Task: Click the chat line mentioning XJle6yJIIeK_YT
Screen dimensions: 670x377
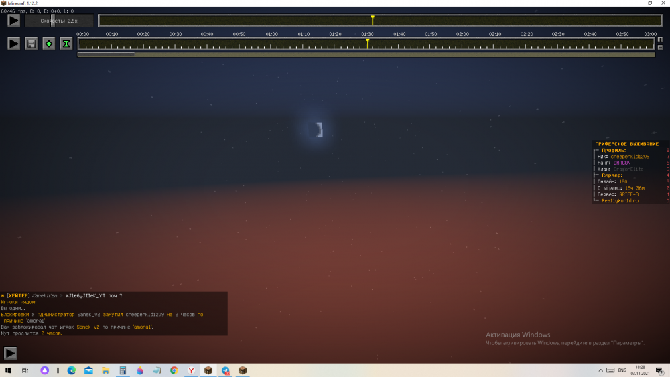Action: tap(62, 295)
